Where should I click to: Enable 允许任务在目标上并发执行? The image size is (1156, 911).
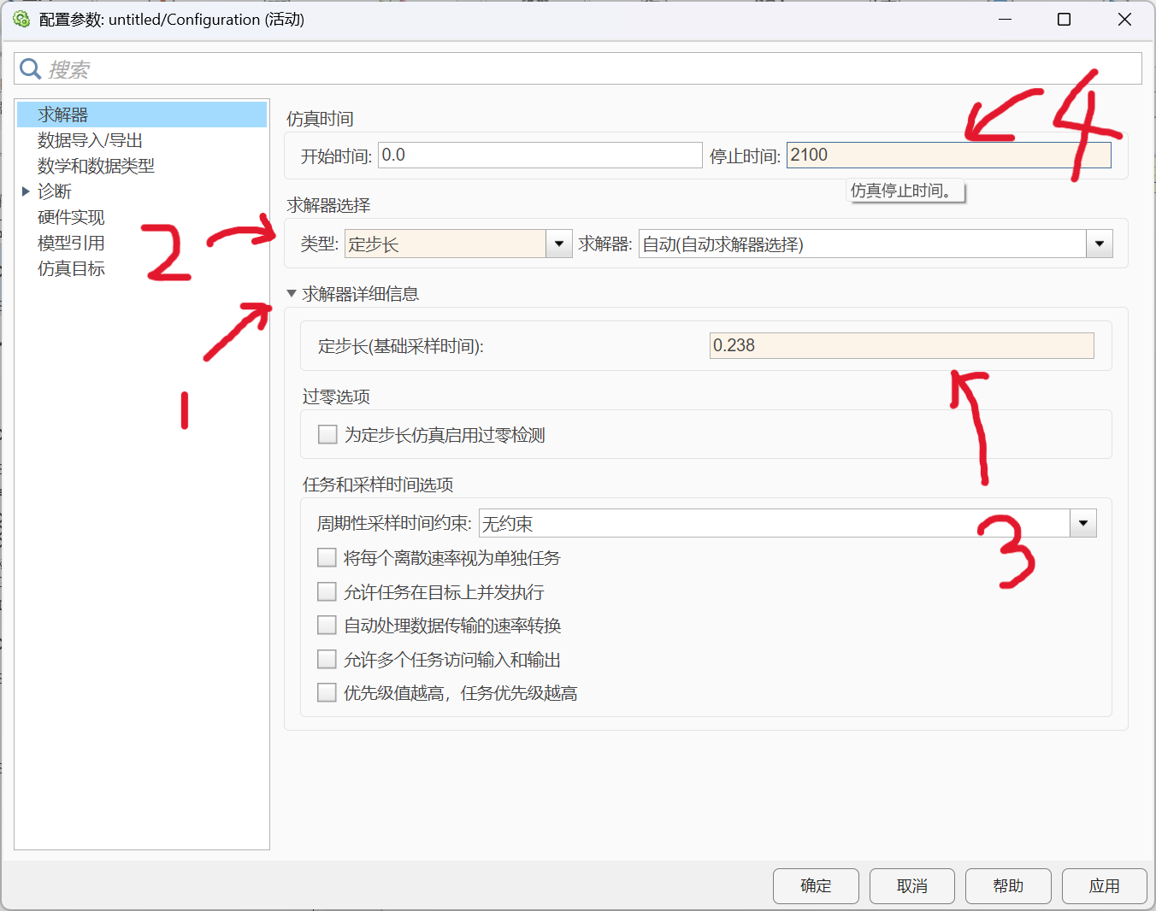(x=327, y=591)
